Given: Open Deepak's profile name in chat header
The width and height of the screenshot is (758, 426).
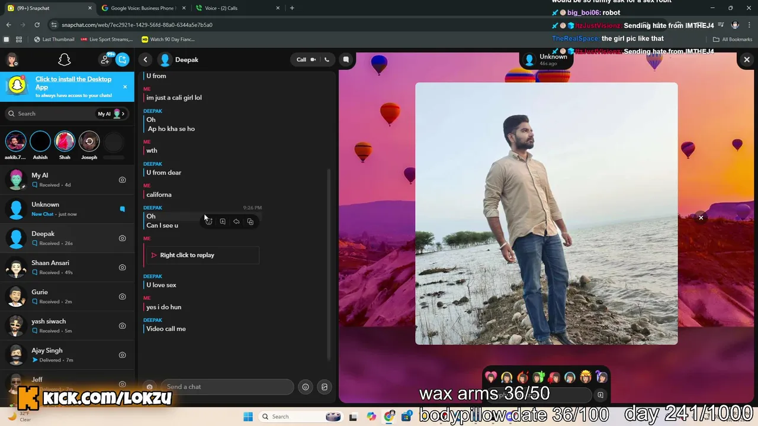Looking at the screenshot, I should click(x=187, y=60).
